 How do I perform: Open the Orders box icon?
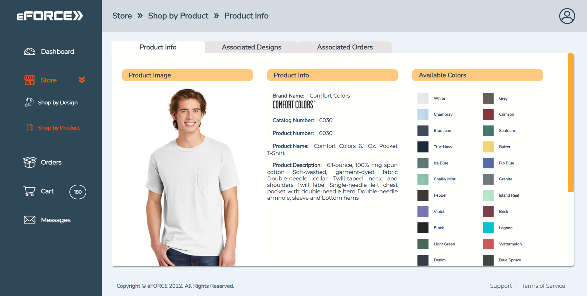(x=29, y=162)
